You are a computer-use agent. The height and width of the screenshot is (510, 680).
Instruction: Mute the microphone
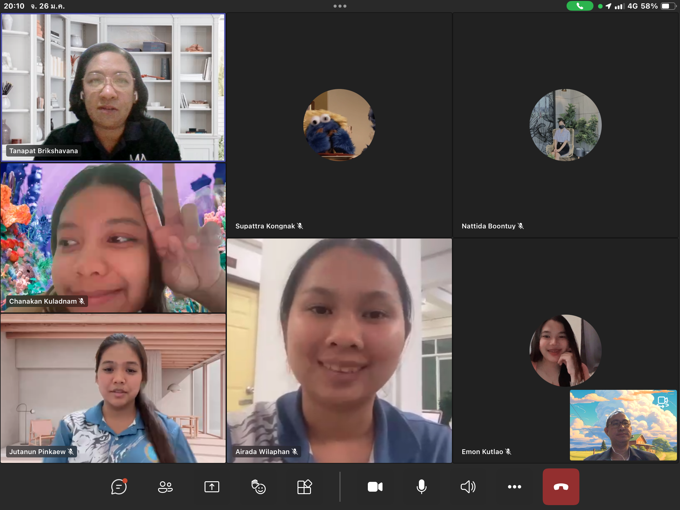coord(421,487)
